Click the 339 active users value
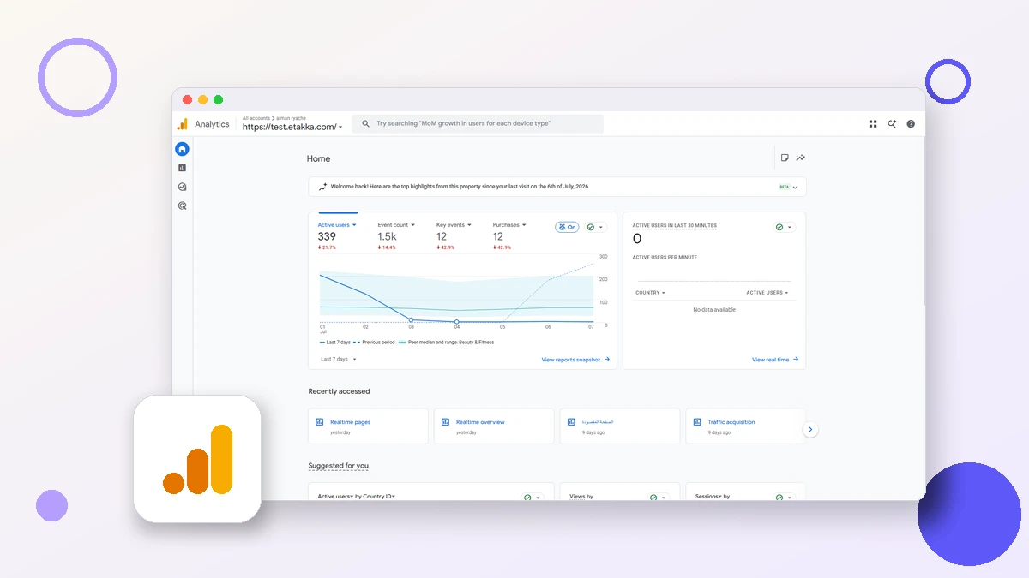 [x=327, y=236]
